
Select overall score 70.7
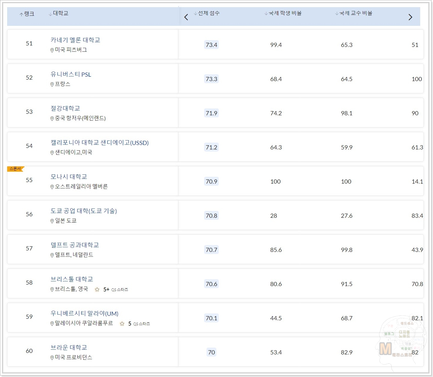tap(211, 250)
